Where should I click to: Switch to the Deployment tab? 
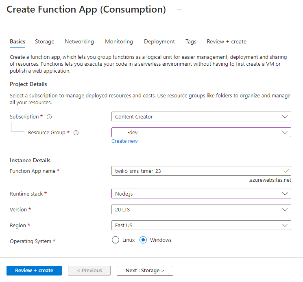[159, 41]
